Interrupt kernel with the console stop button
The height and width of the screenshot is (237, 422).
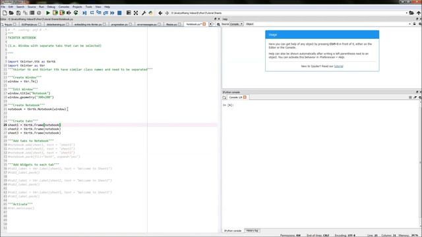410,97
